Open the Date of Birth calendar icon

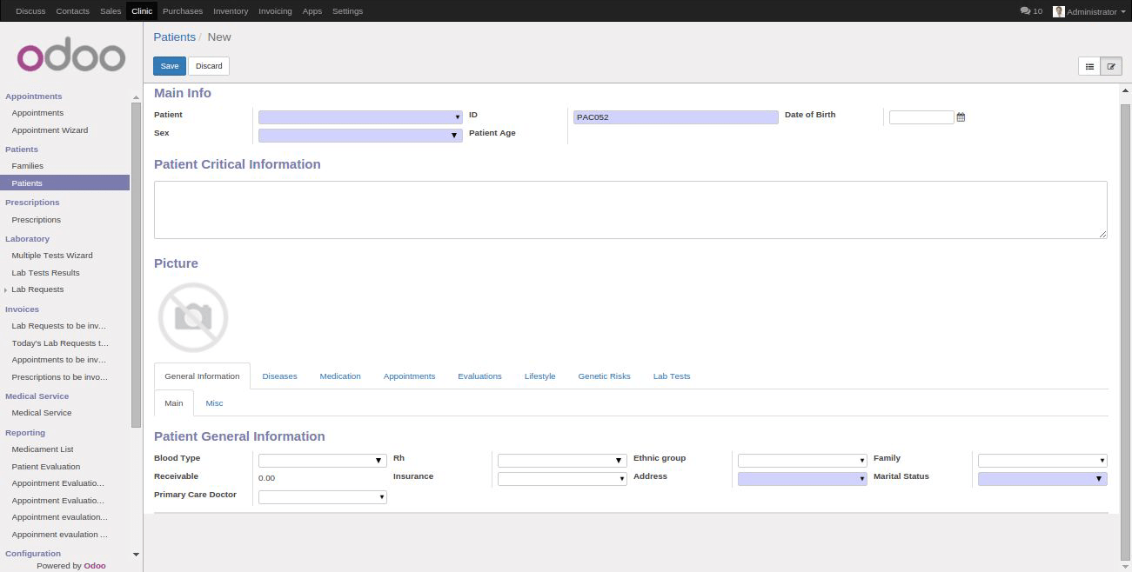[961, 117]
